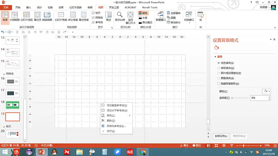278x156 pixels.
Task: Collapse the Fill (填充) section
Action: coord(215,57)
